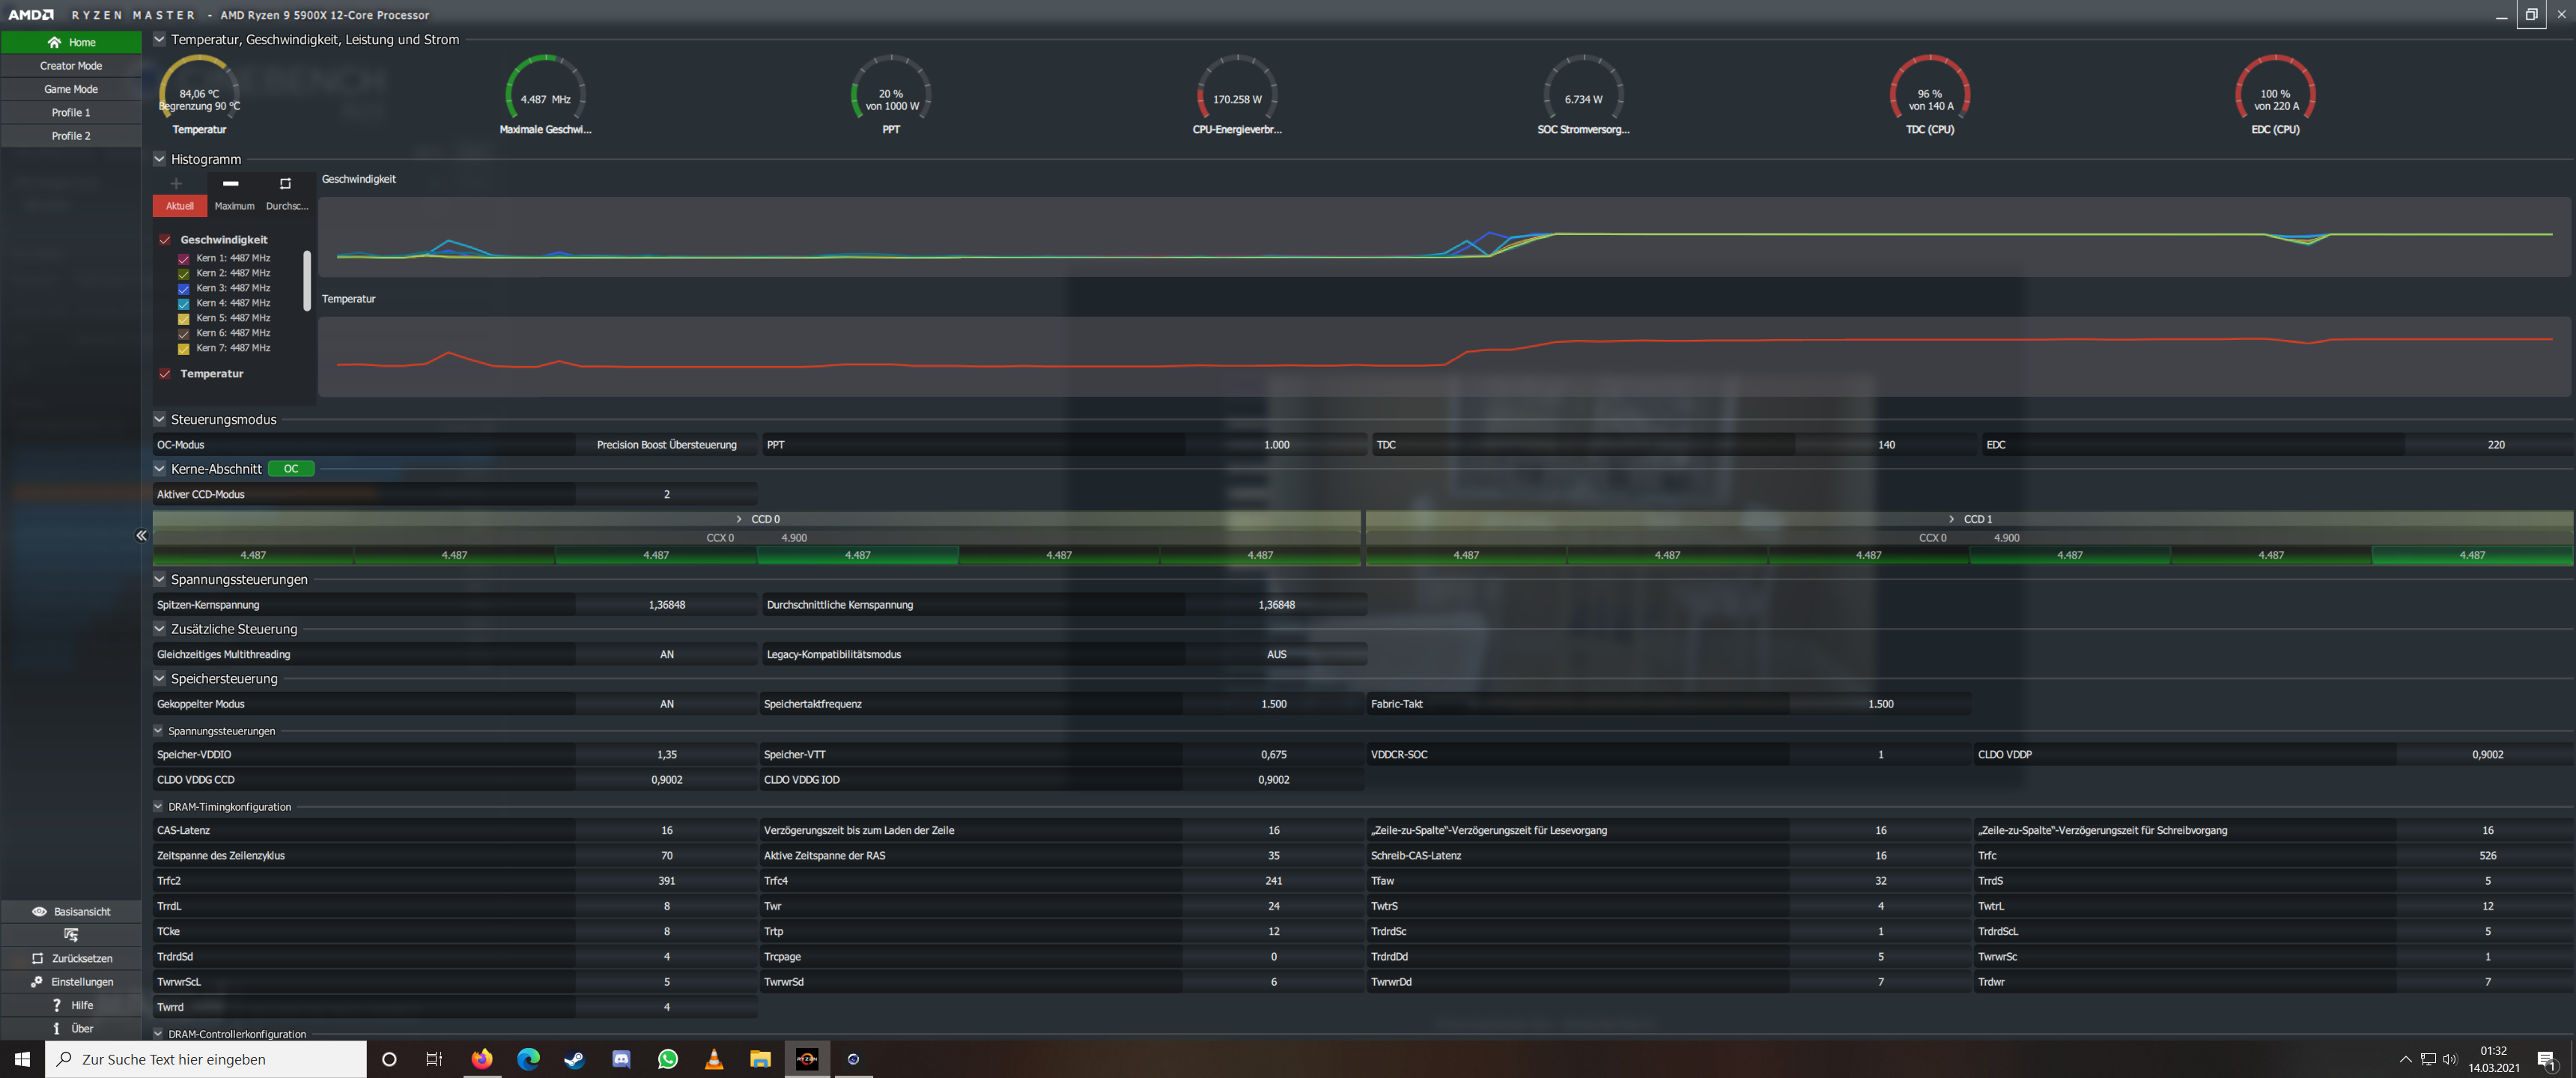Activate Game Mode
The height and width of the screenshot is (1078, 2576).
(71, 89)
